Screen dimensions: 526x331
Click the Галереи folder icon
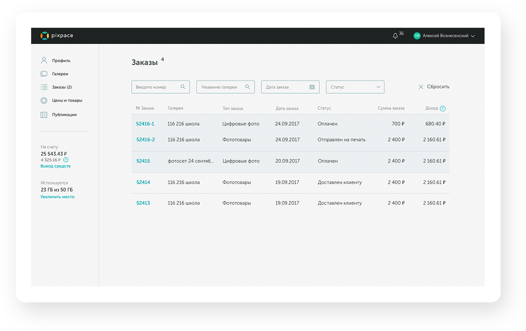[44, 74]
